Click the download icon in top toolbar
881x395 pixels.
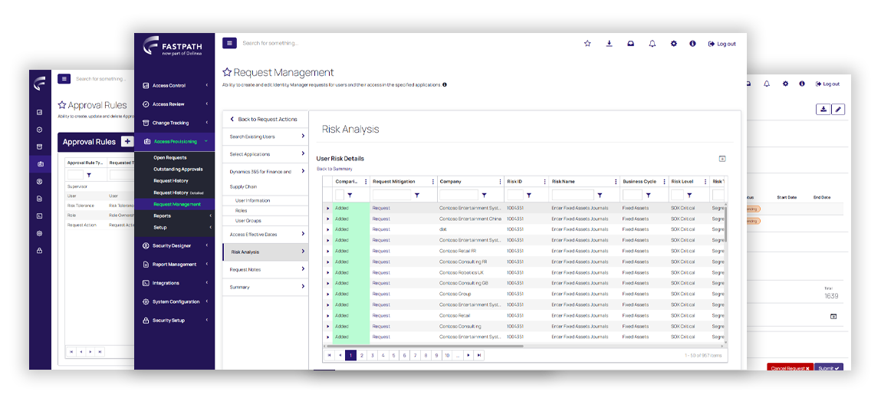pyautogui.click(x=609, y=44)
